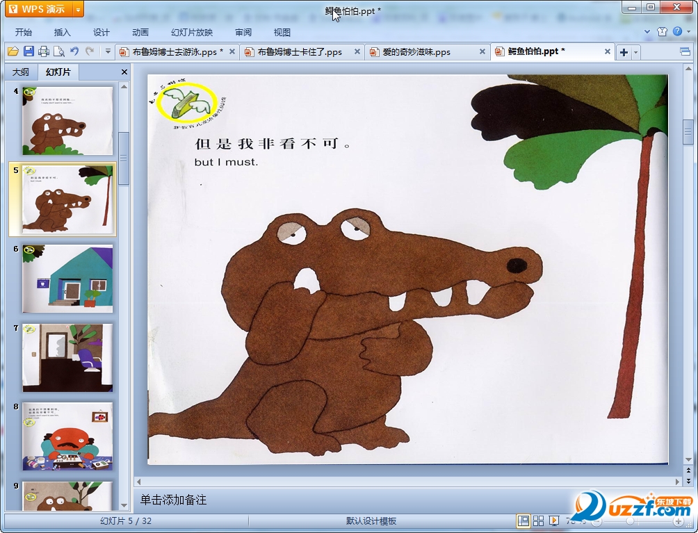
Task: Print the presentation with the printer icon
Action: pyautogui.click(x=44, y=51)
